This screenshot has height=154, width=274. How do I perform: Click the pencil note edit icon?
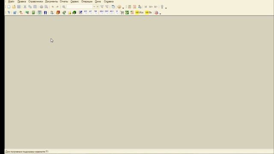[80, 12]
